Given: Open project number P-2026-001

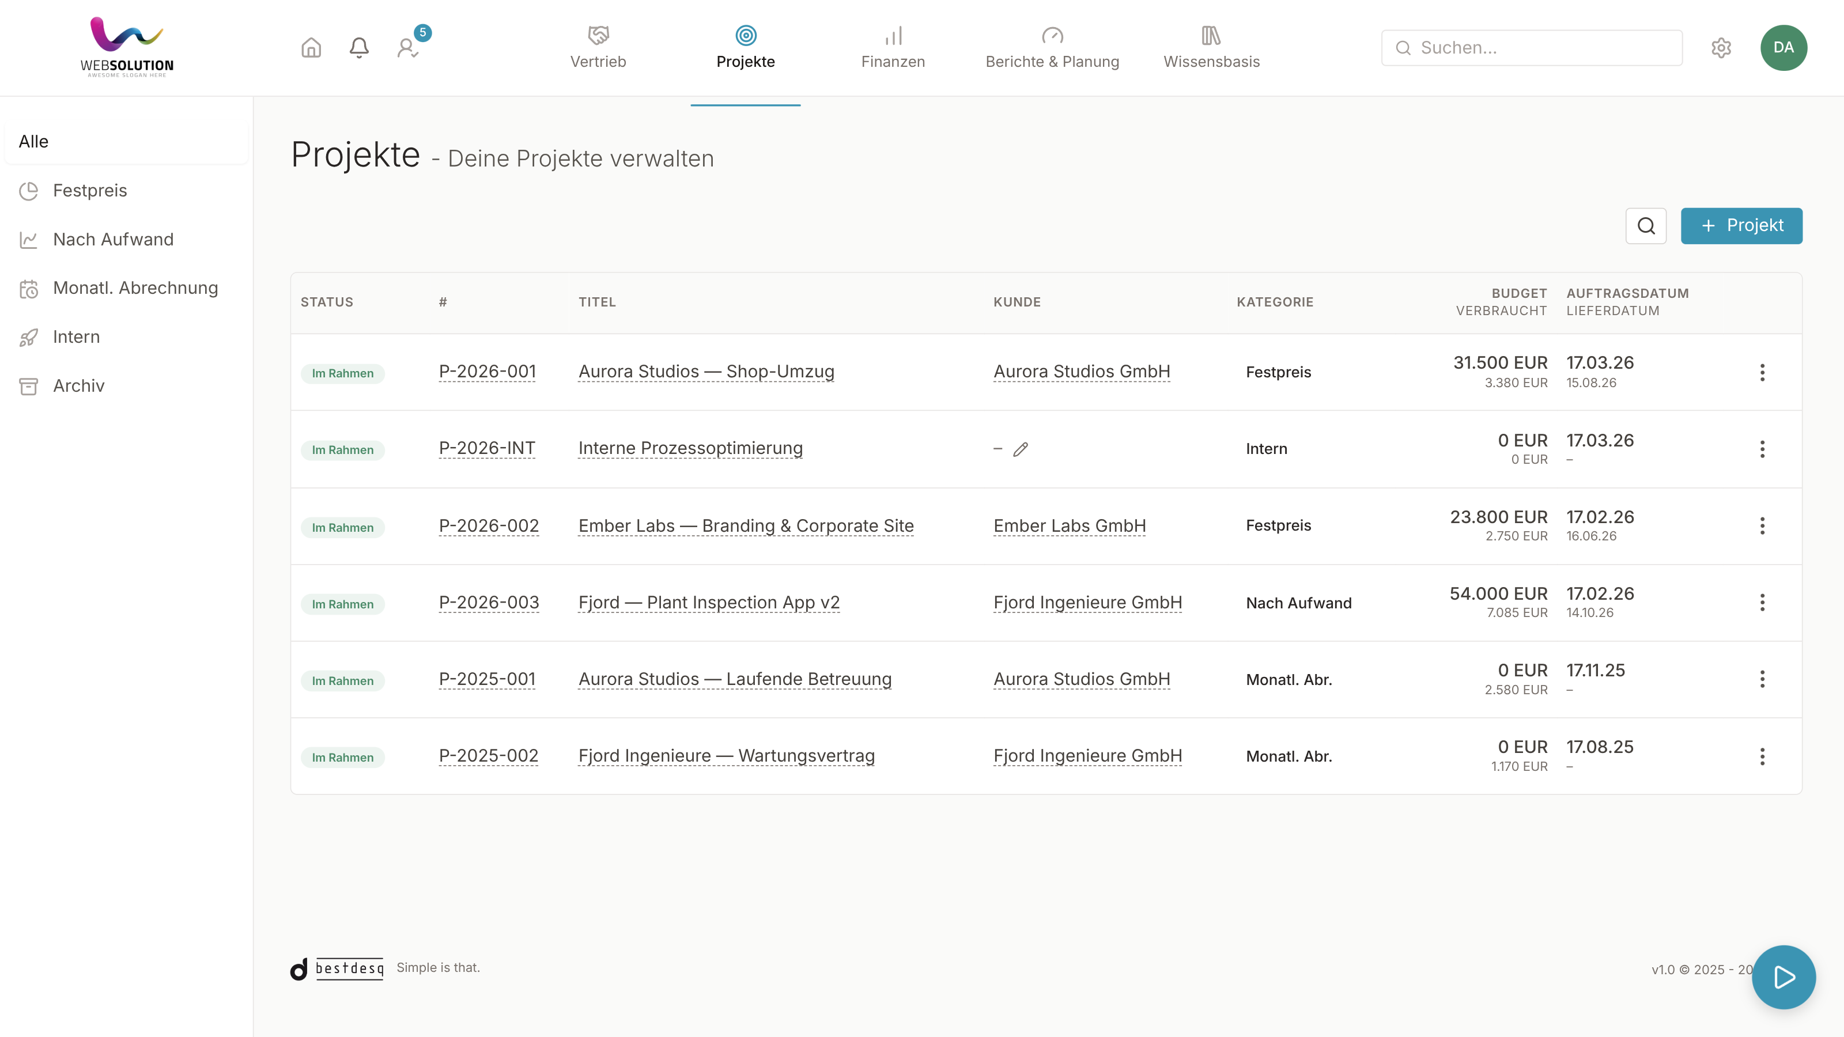Looking at the screenshot, I should (487, 372).
